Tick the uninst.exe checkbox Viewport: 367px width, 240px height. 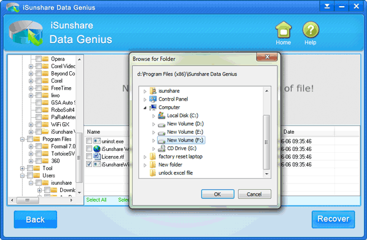(x=89, y=141)
